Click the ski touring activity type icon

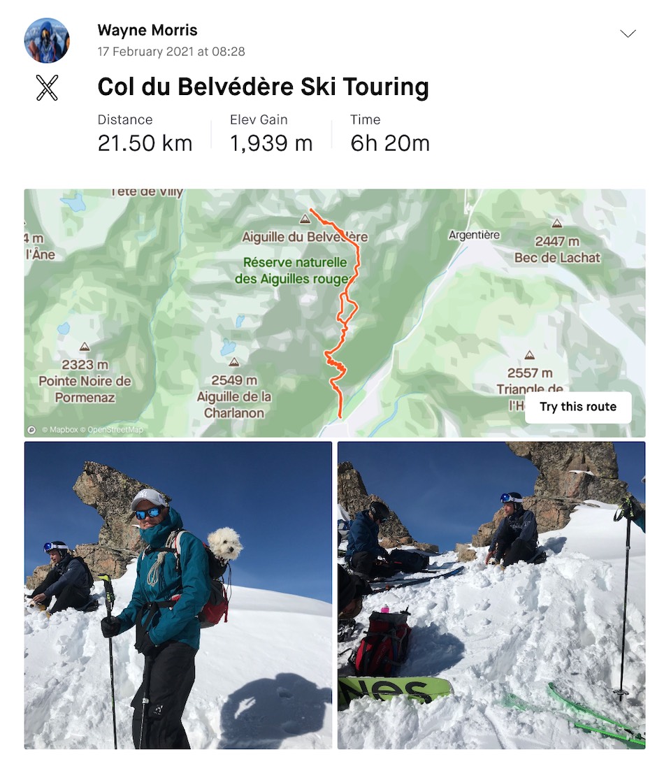47,87
